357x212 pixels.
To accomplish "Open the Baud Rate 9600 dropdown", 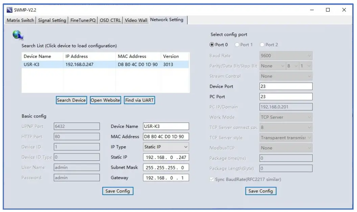I will pyautogui.click(x=286, y=55).
